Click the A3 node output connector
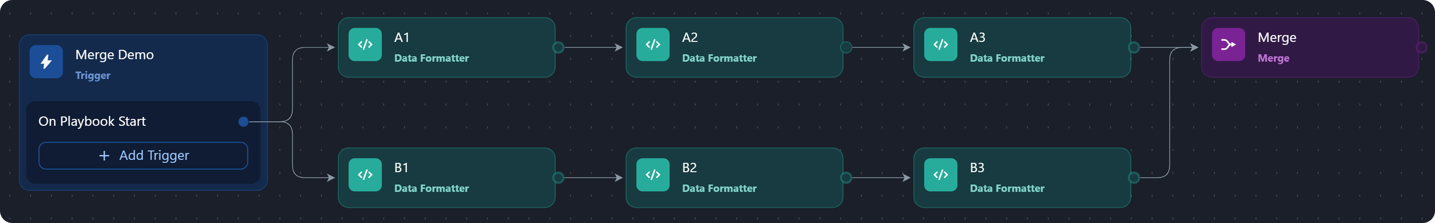This screenshot has width=1435, height=223. tap(1134, 47)
